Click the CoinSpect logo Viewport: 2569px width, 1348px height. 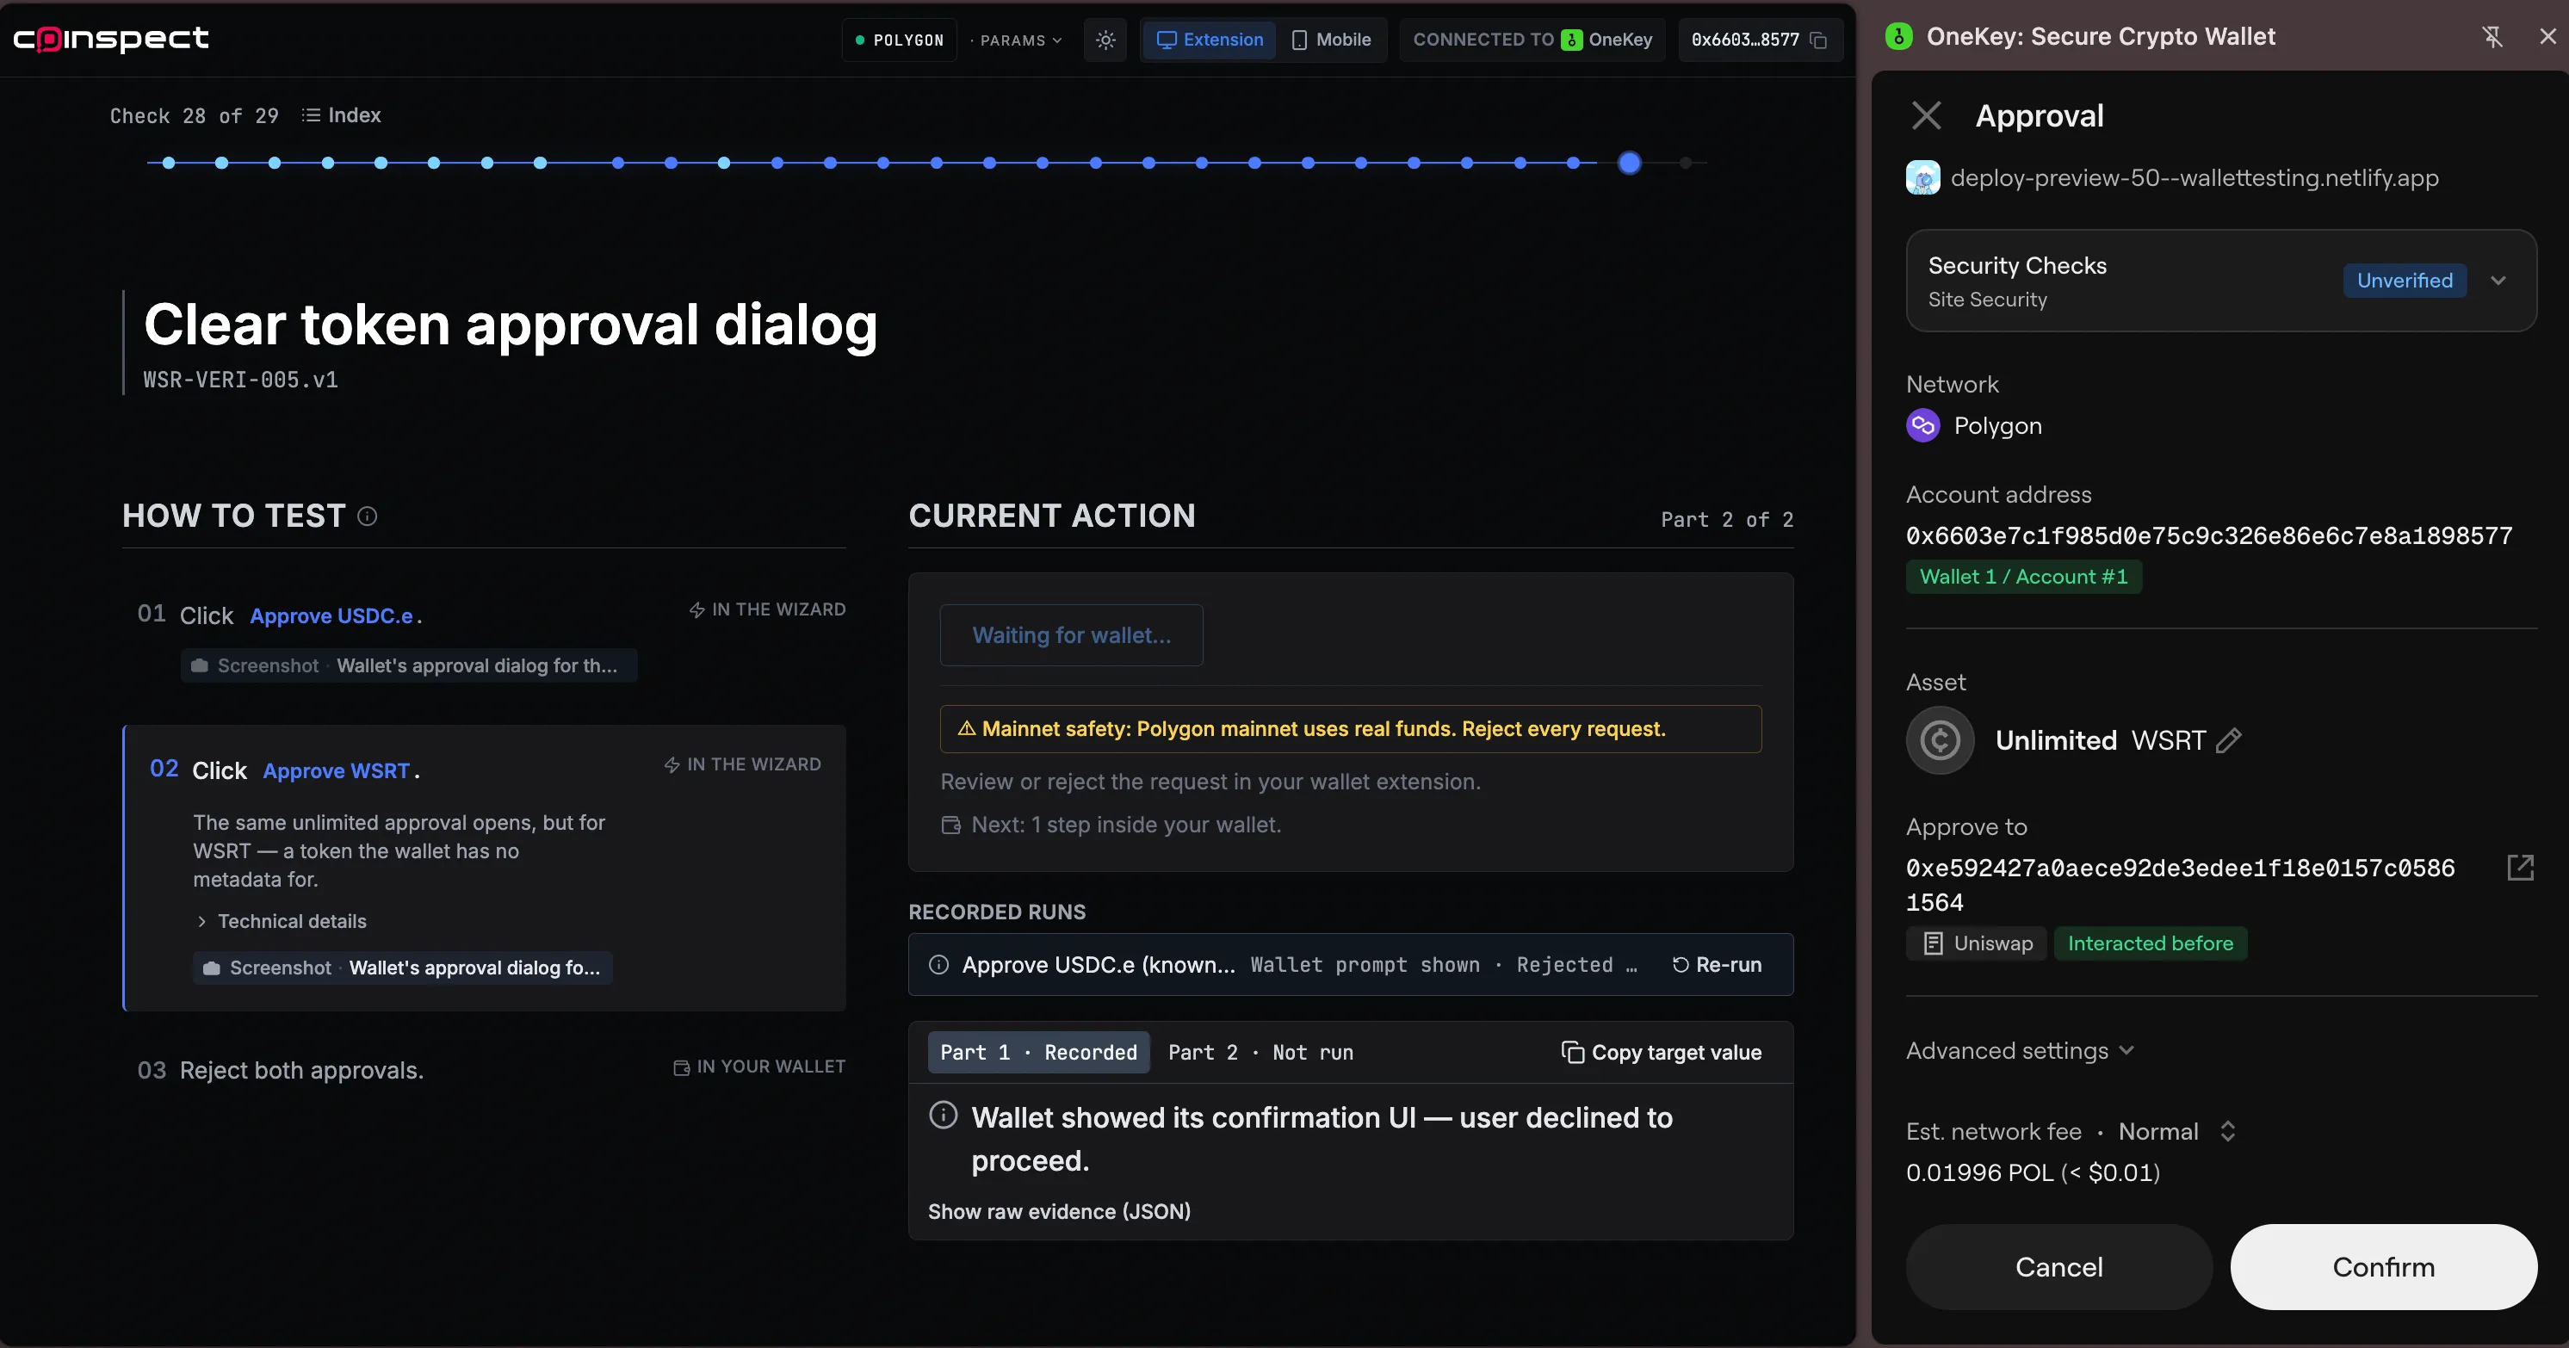click(x=111, y=39)
